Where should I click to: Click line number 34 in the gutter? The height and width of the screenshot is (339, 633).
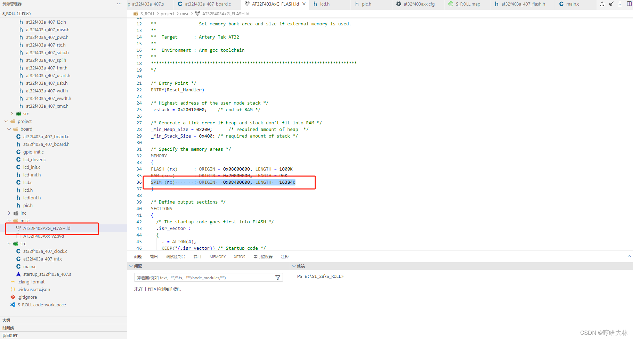pyautogui.click(x=139, y=169)
